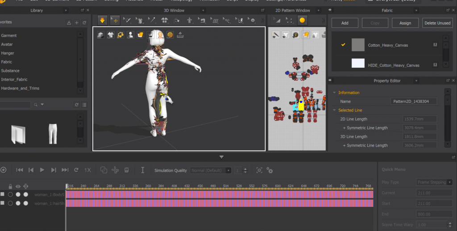Open the timeline settings gears icon

[x=270, y=170]
